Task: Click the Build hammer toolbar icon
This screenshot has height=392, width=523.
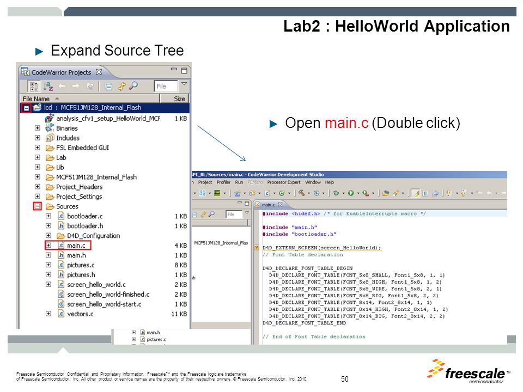Action: [x=302, y=193]
